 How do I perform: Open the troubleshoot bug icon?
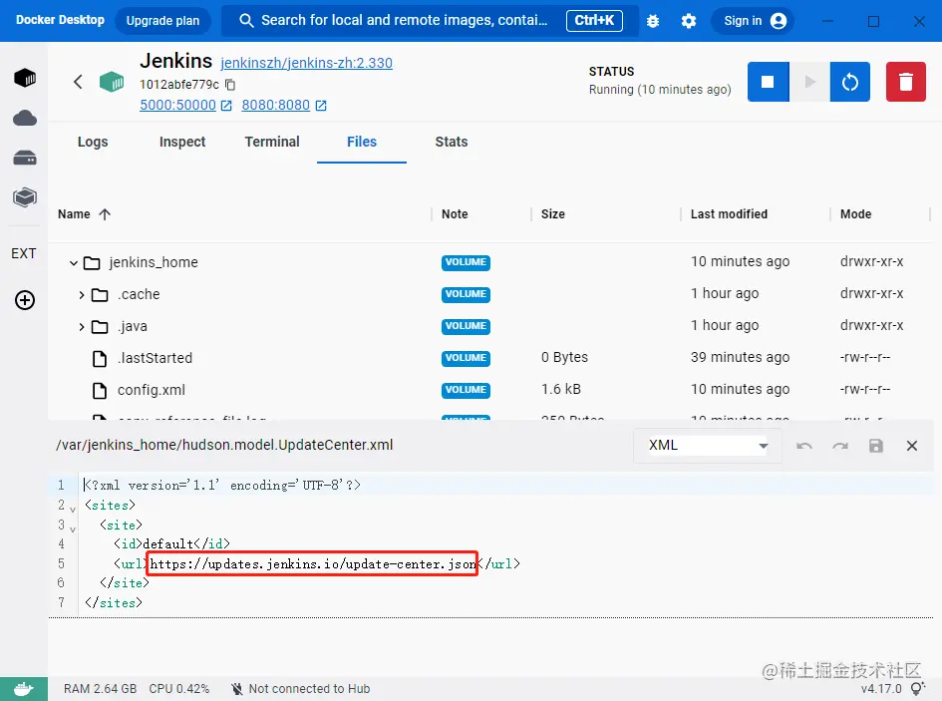pos(653,21)
